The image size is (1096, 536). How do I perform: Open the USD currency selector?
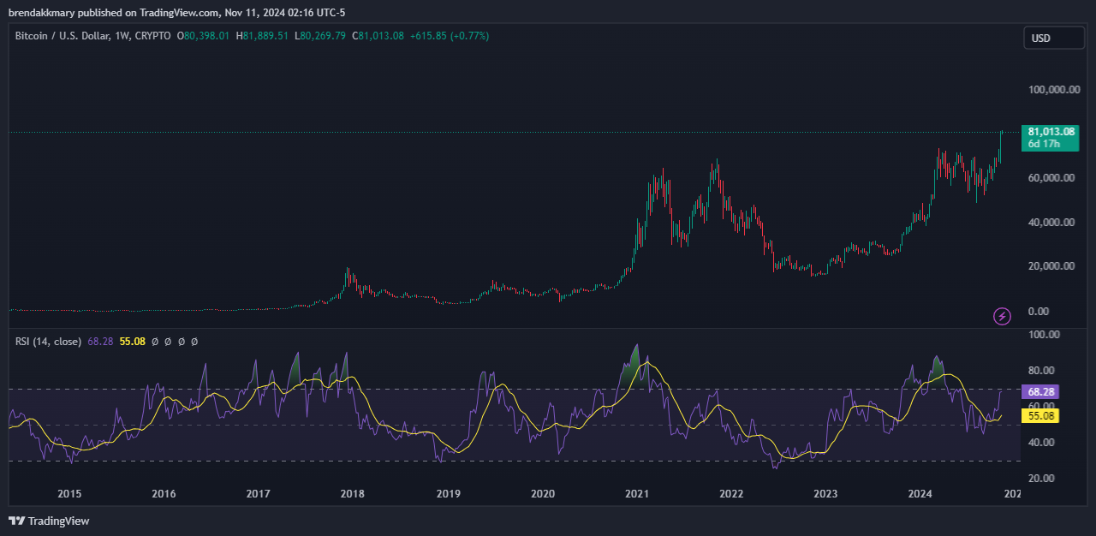click(x=1052, y=38)
